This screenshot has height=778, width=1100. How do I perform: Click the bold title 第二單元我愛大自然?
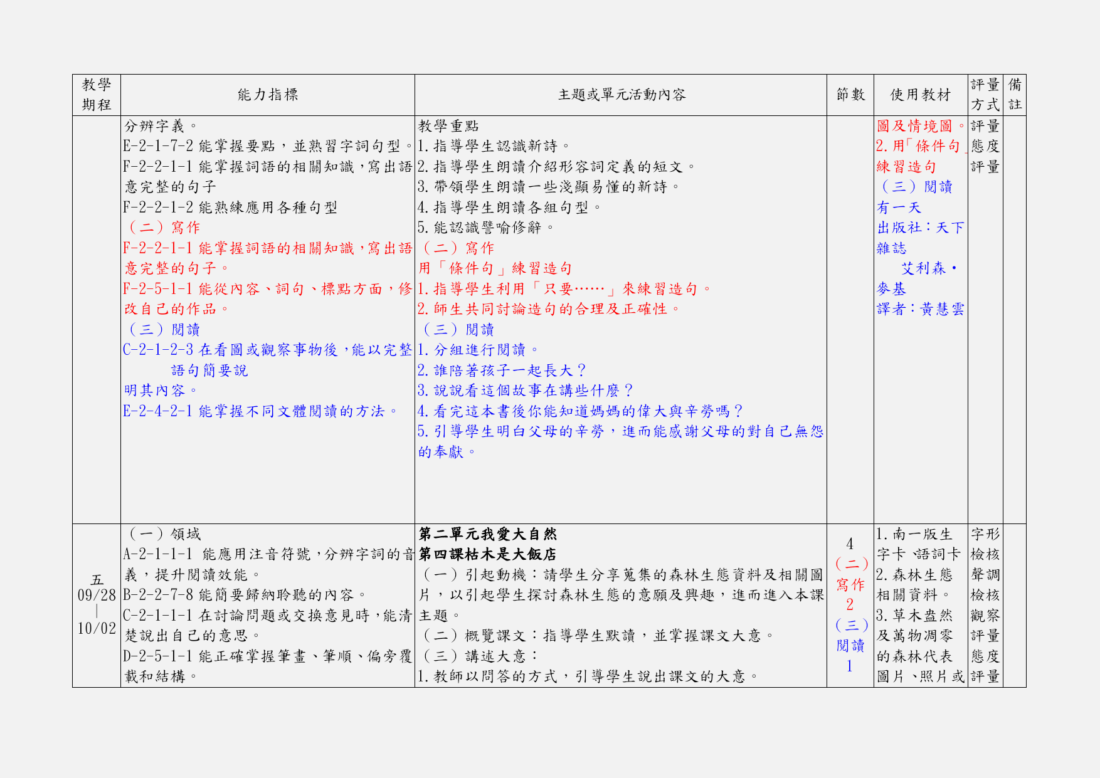[487, 534]
